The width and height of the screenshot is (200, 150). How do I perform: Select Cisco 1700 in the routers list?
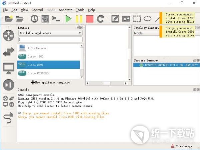[x=36, y=56]
